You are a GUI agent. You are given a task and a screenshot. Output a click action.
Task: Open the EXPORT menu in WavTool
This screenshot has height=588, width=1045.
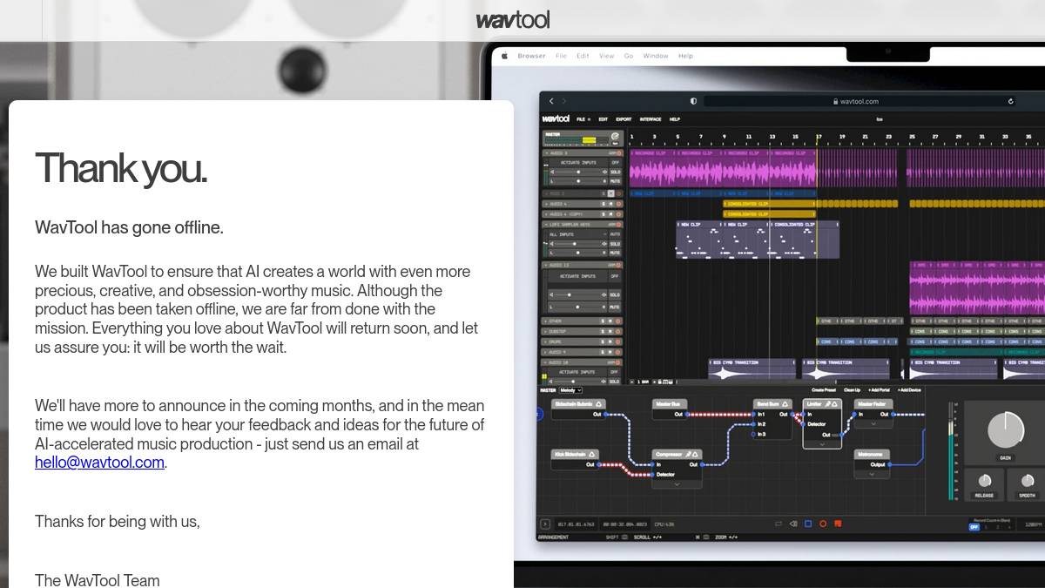[x=624, y=119]
